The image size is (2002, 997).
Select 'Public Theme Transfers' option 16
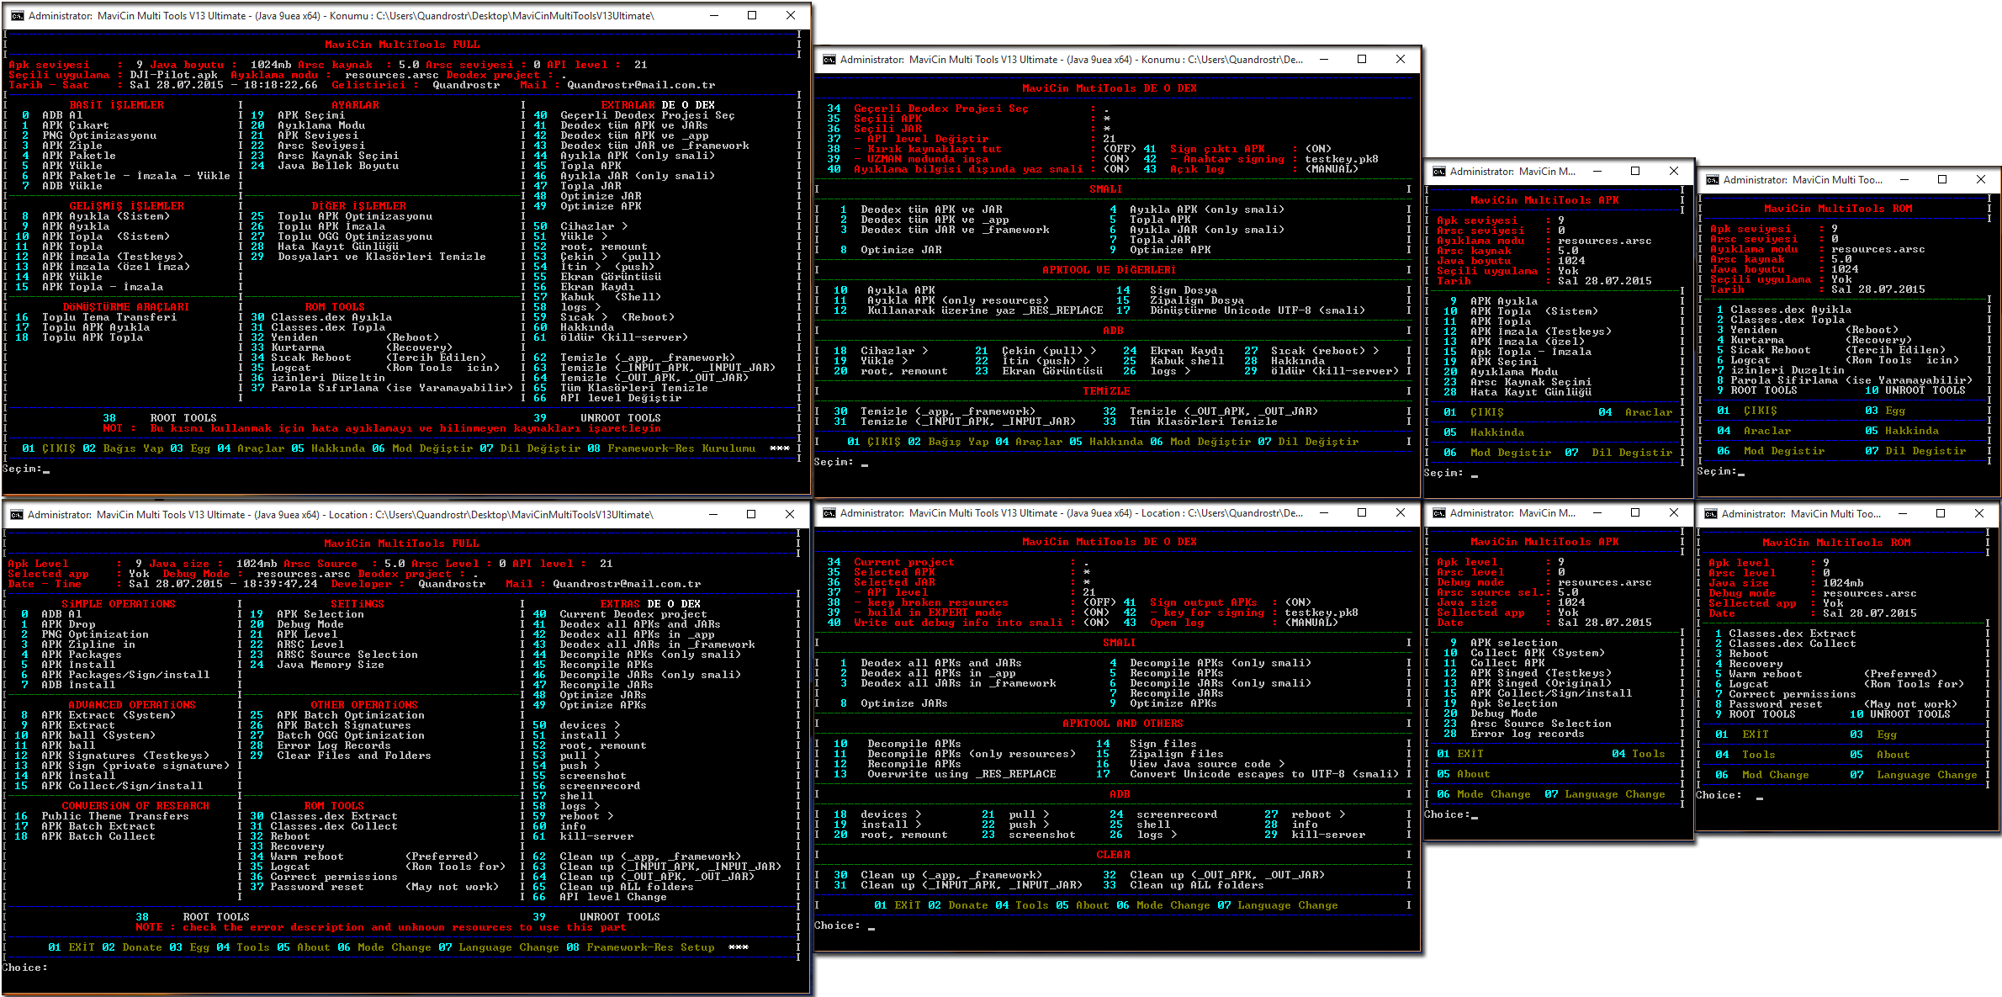[115, 816]
